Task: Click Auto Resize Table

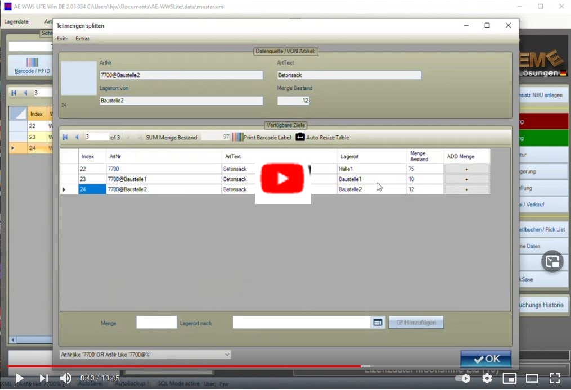Action: pos(322,137)
